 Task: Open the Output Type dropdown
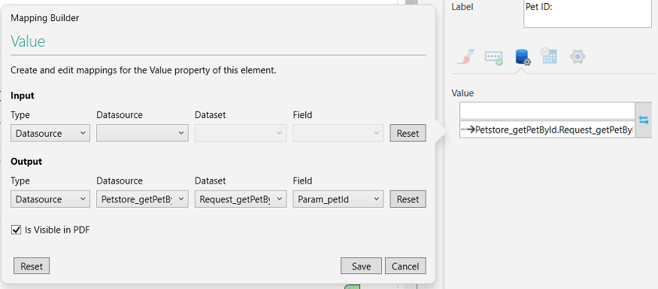tap(50, 199)
